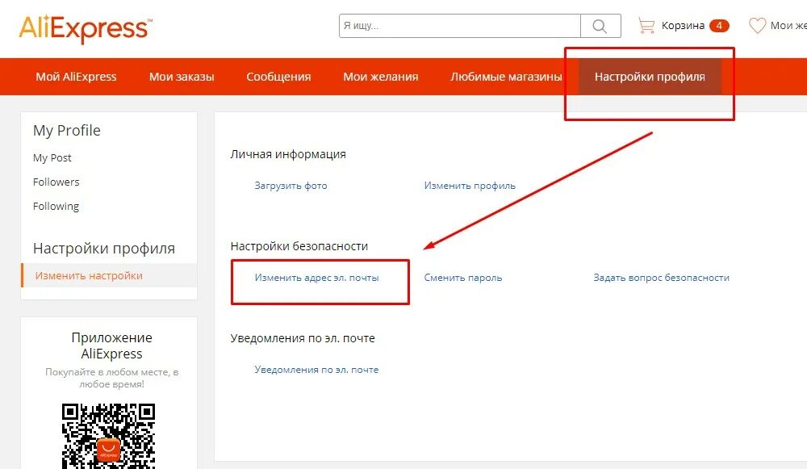Viewport: 807px width, 469px height.
Task: Click the Приложение AliExpress title
Action: tap(111, 345)
